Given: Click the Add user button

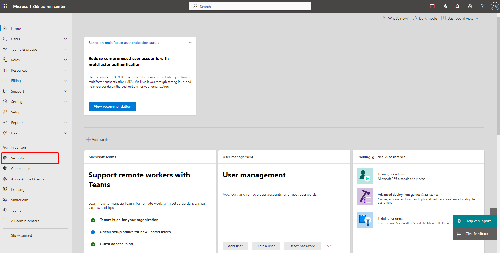Looking at the screenshot, I should (235, 246).
